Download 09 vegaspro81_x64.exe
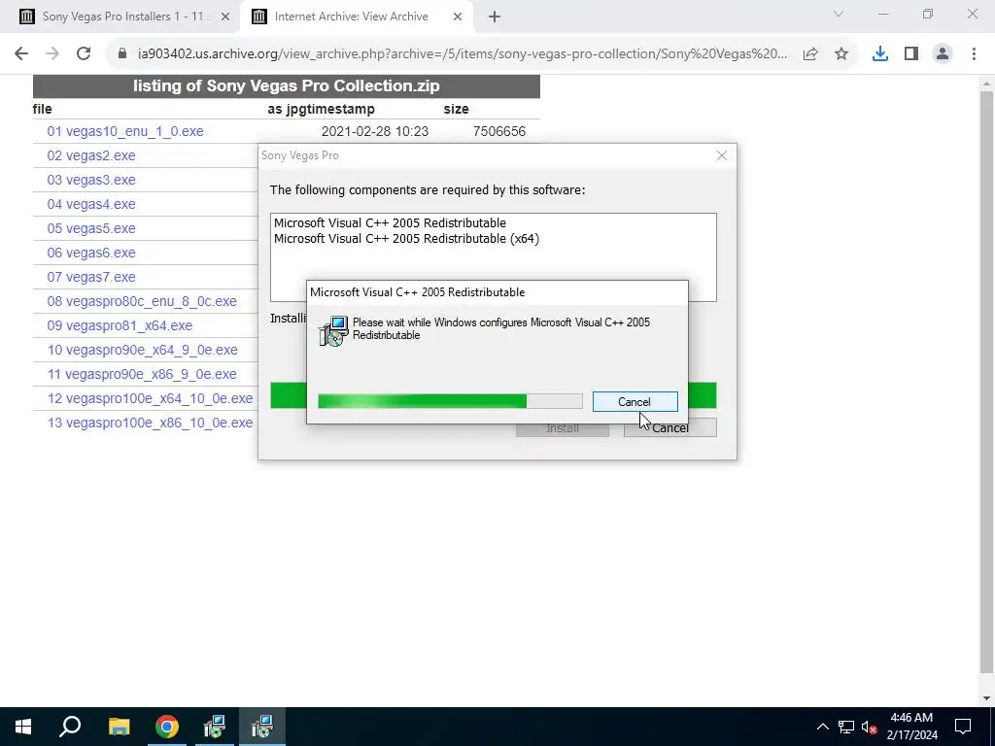The image size is (995, 746). [120, 325]
